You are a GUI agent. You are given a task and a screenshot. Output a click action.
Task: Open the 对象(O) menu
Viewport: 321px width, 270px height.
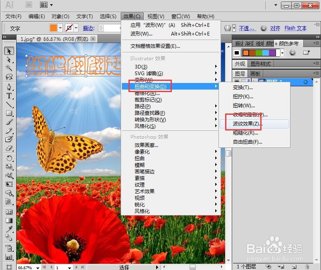pos(60,17)
